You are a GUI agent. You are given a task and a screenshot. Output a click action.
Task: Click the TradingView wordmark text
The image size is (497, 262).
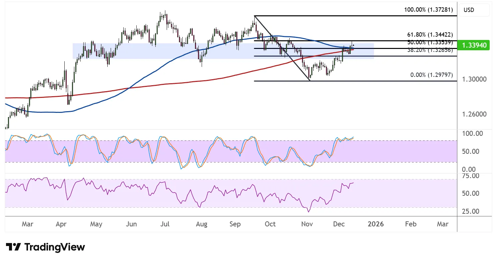click(55, 247)
